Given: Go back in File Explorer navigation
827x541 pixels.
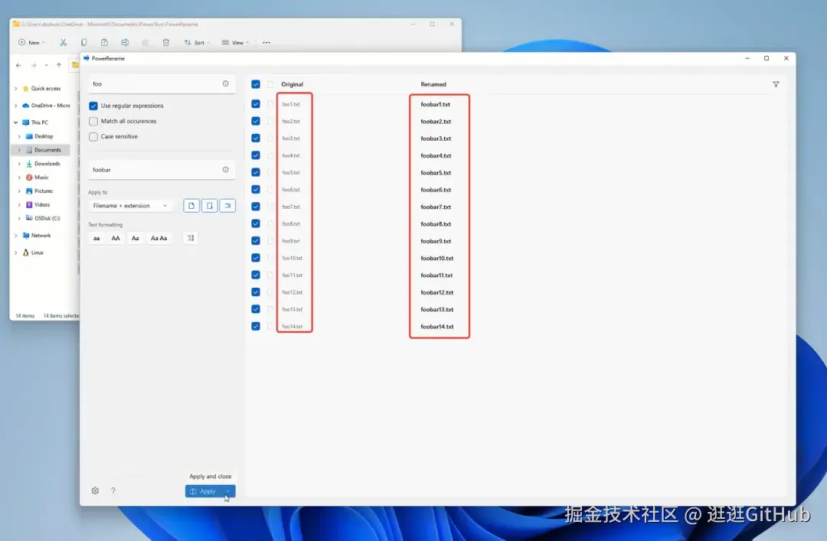Looking at the screenshot, I should click(18, 65).
